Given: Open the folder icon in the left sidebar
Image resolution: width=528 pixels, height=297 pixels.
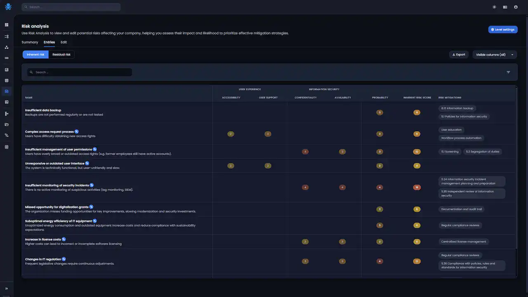Looking at the screenshot, I should pos(7,125).
